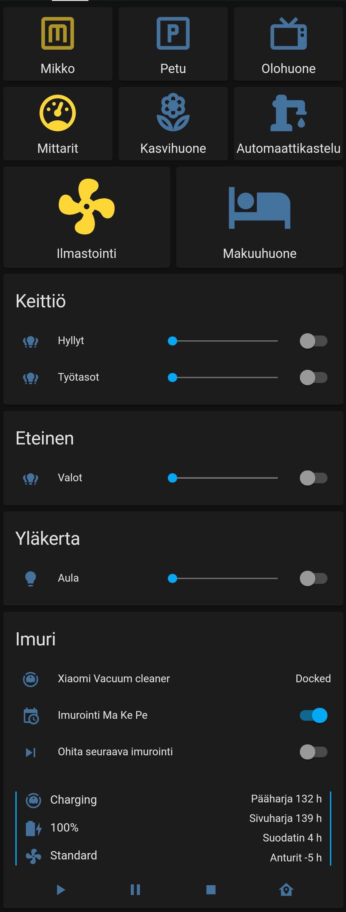The height and width of the screenshot is (912, 346).
Task: Pause the vacuum cleaner
Action: click(136, 889)
